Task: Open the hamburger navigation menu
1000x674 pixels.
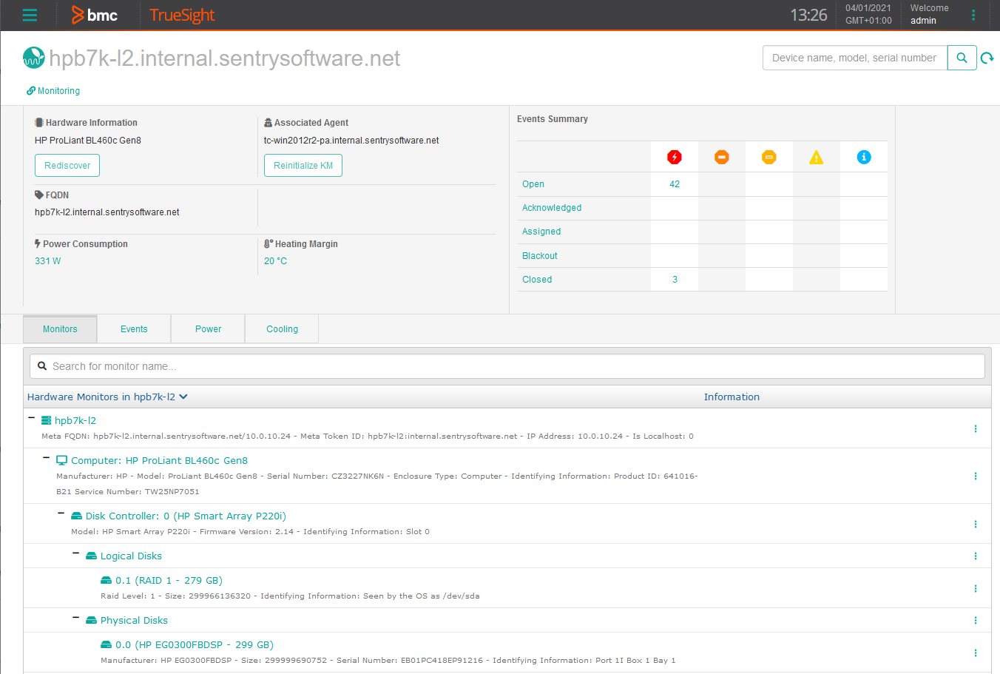Action: pyautogui.click(x=30, y=15)
